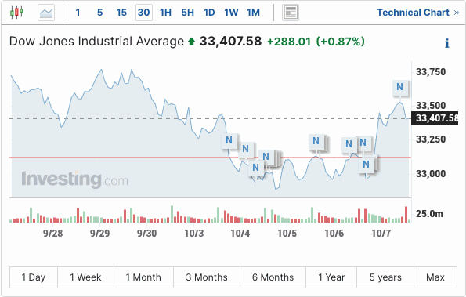This screenshot has width=466, height=297.
Task: Click the news marker near 10/5 peak
Action: (316, 141)
